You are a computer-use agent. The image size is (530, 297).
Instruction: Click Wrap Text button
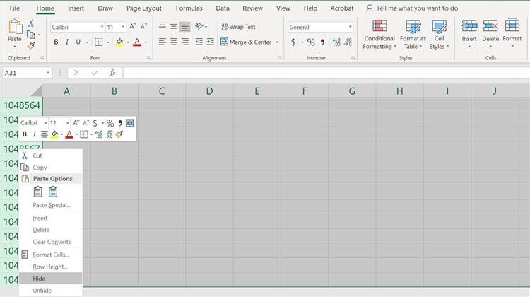point(238,27)
